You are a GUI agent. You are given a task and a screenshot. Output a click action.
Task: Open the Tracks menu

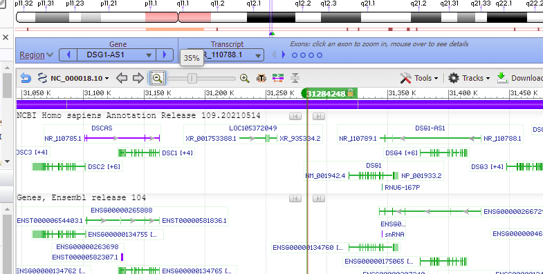[469, 78]
